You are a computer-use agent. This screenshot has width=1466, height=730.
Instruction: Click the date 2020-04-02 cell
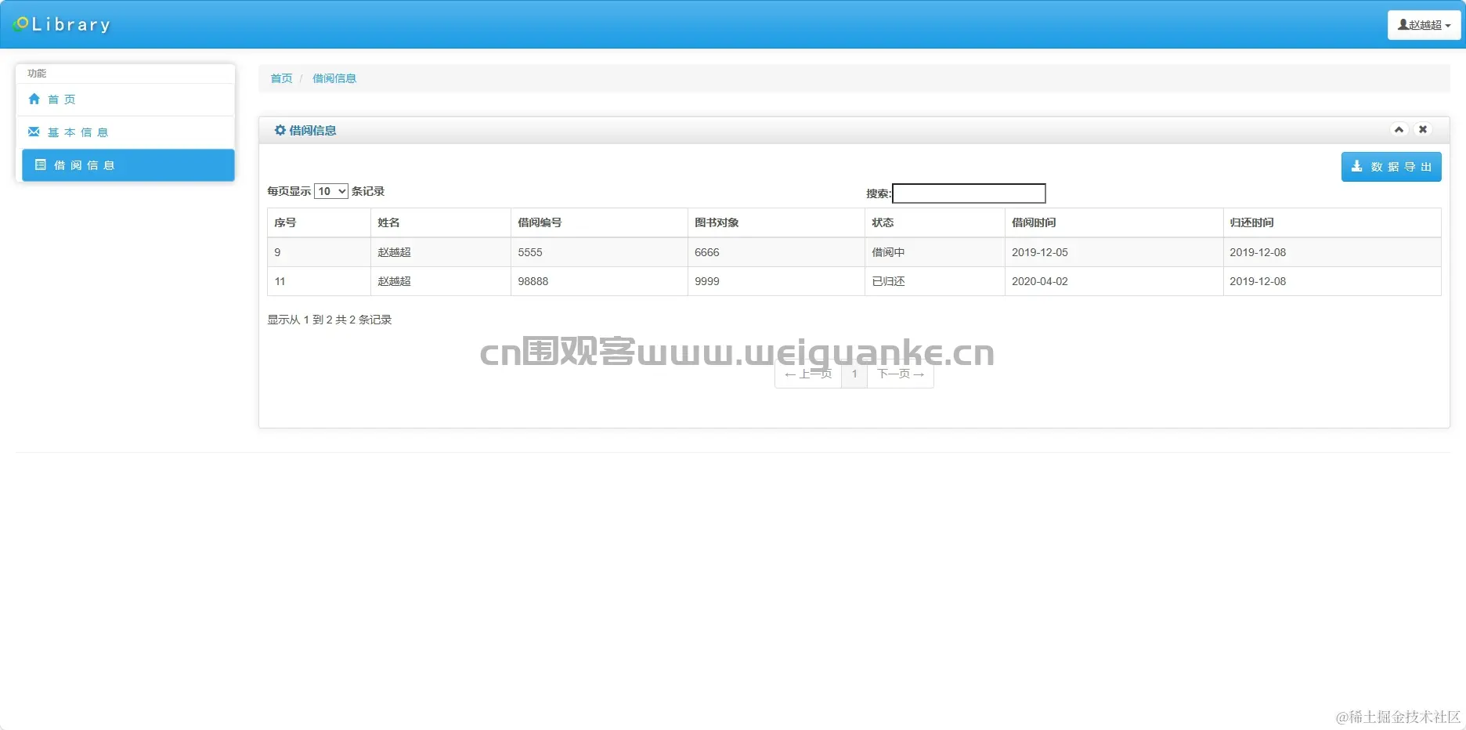(1114, 281)
